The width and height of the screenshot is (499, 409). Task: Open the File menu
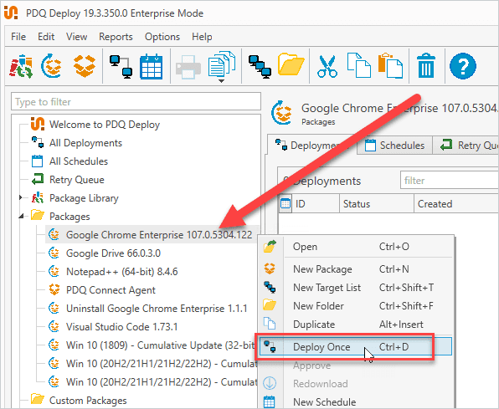coord(18,37)
